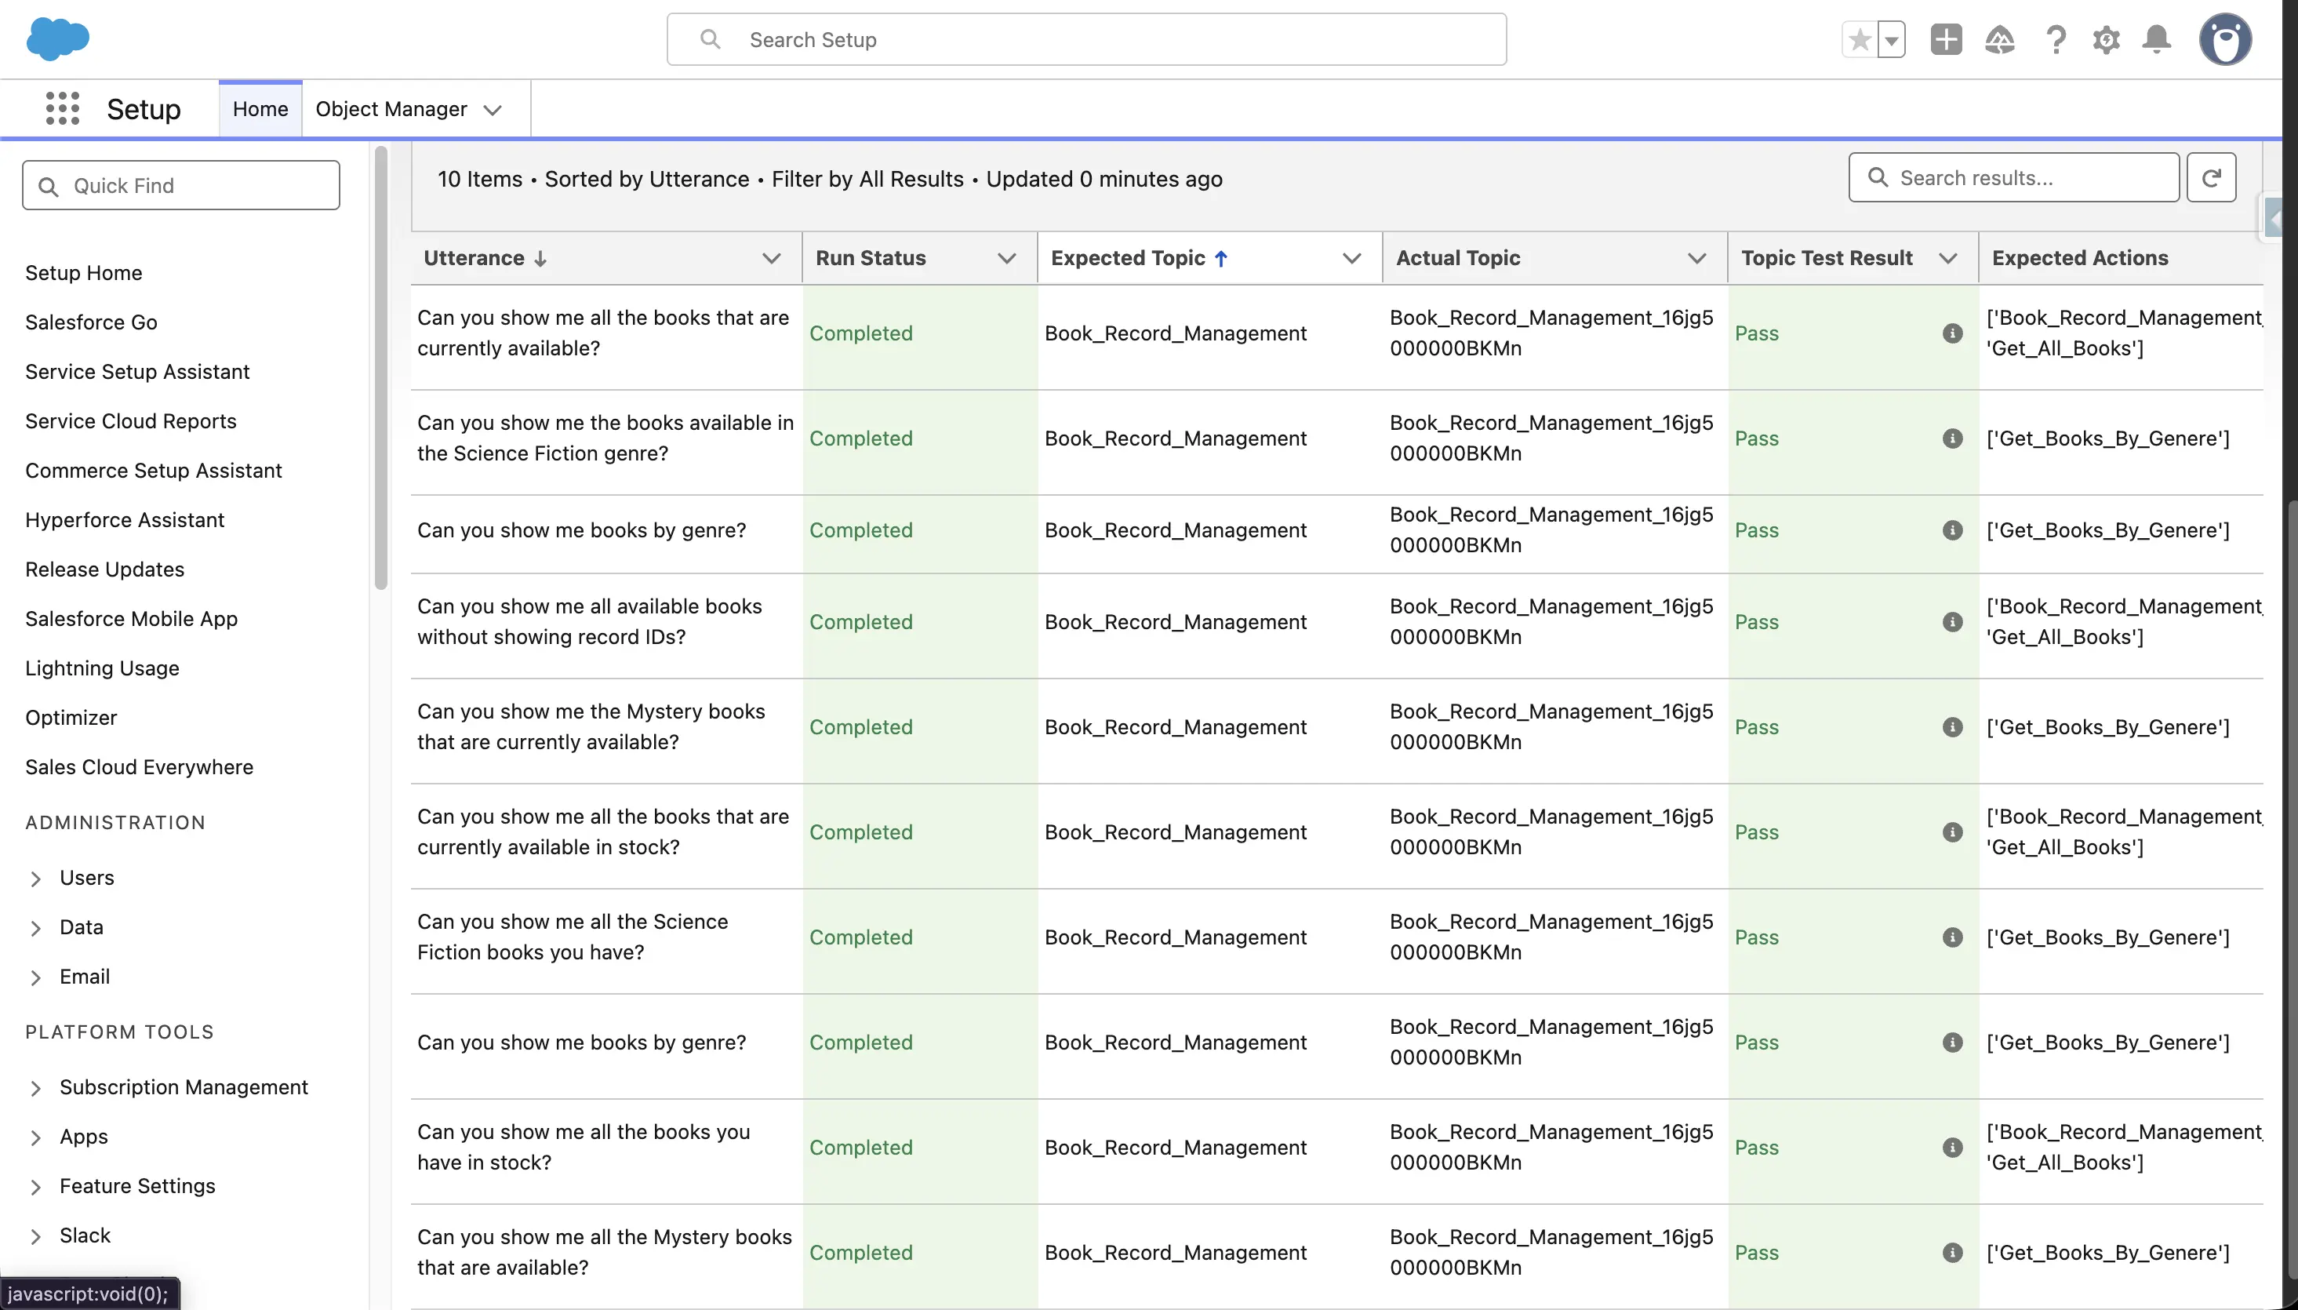
Task: Open the setup gear menu
Action: 2106,39
